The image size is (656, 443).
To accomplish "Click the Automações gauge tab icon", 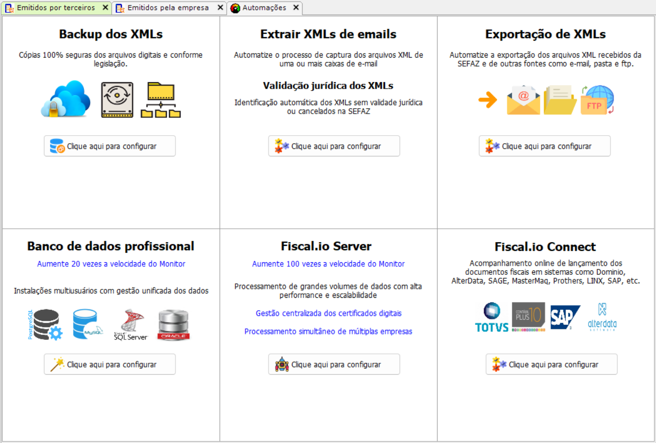I will tap(235, 8).
